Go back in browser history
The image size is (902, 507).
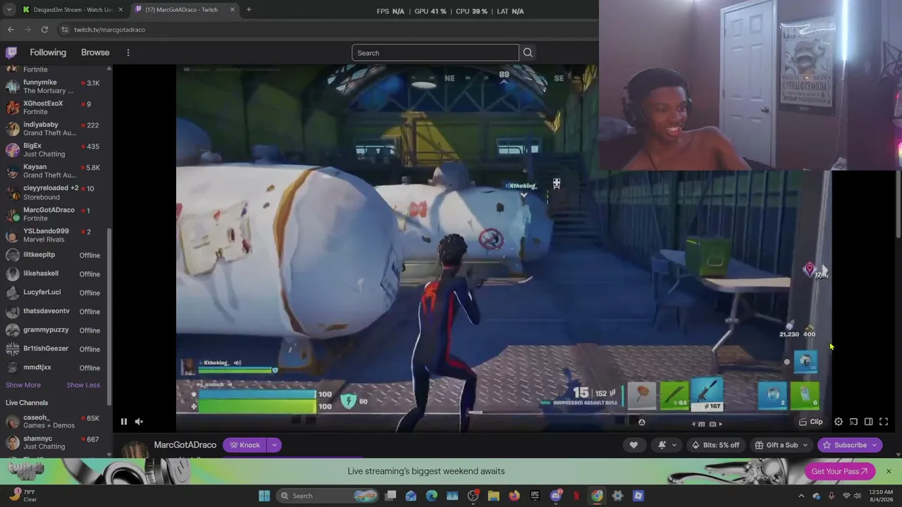11,30
